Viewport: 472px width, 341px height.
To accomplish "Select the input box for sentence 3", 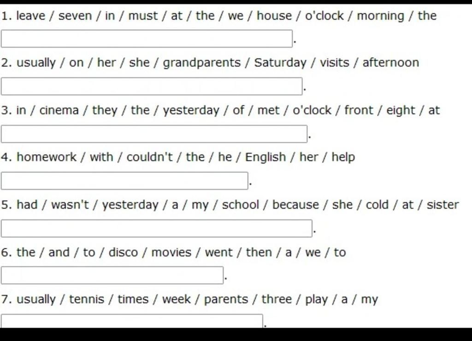I will tap(154, 134).
